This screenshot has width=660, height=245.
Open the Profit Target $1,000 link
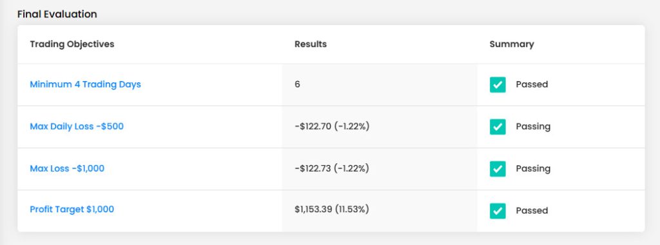[x=72, y=209]
